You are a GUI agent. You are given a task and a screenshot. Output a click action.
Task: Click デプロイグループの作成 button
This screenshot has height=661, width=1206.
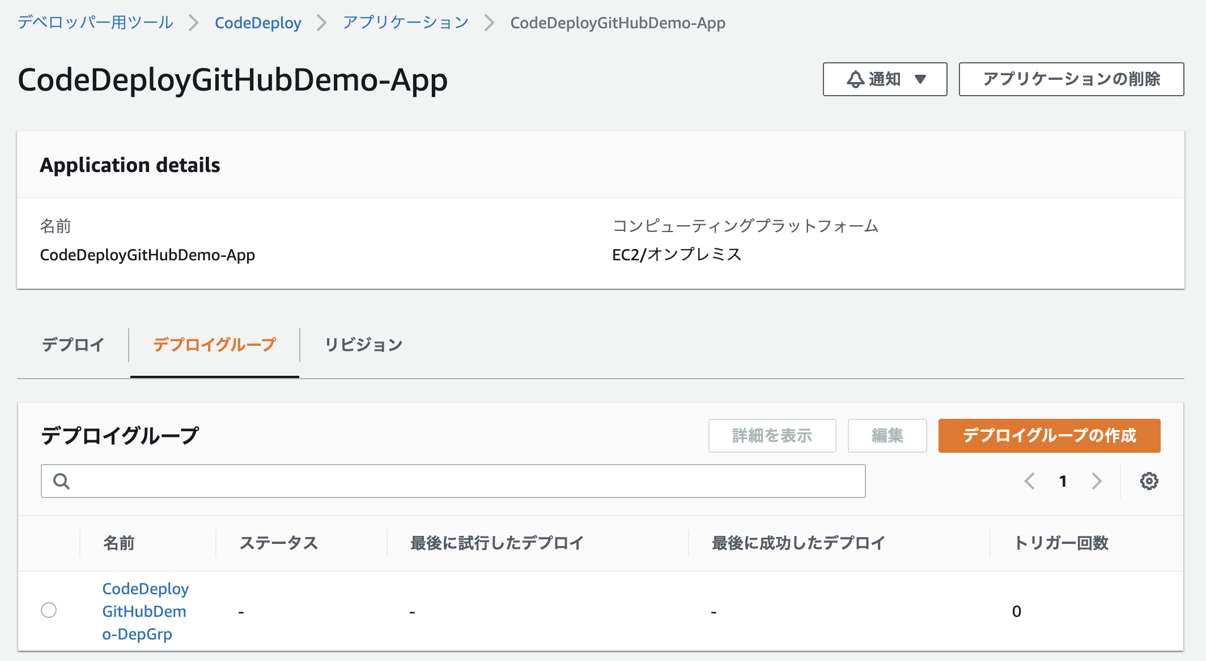(x=1049, y=436)
